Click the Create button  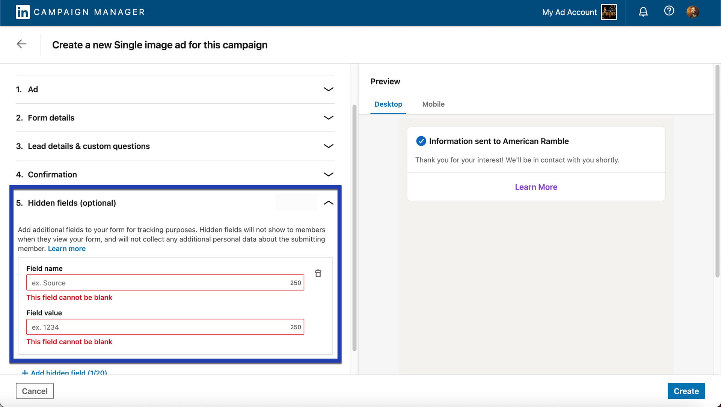coord(686,391)
